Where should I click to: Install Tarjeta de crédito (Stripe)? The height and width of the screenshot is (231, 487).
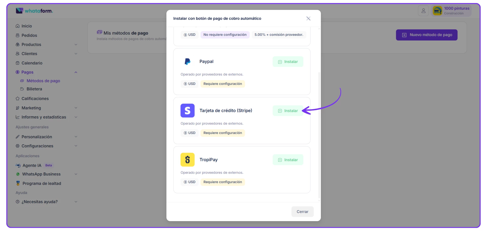[288, 111]
